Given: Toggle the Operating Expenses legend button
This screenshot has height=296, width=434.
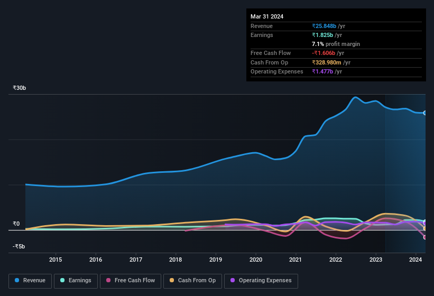Looking at the screenshot, I should click(261, 281).
